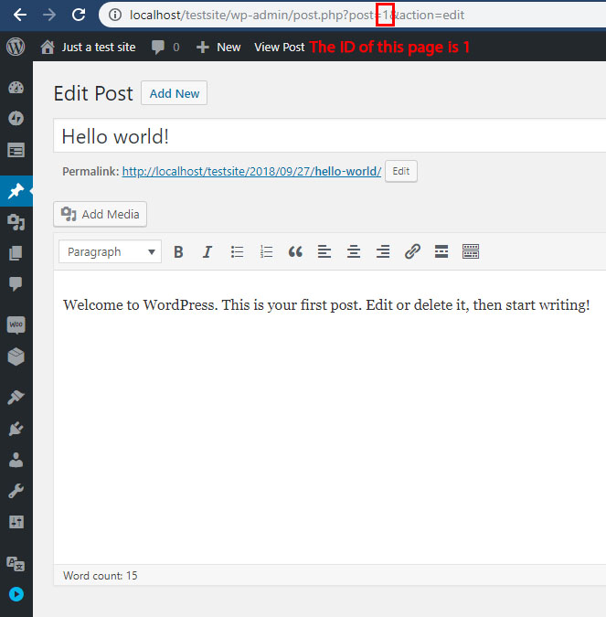This screenshot has width=606, height=617.
Task: Align text left
Action: pyautogui.click(x=324, y=251)
